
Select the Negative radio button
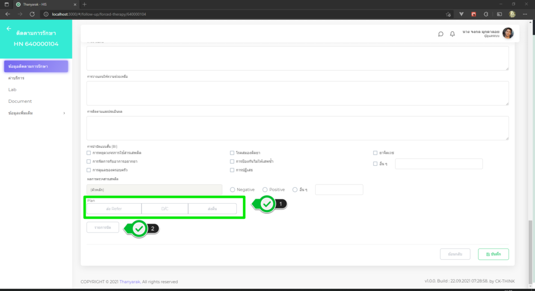(232, 190)
